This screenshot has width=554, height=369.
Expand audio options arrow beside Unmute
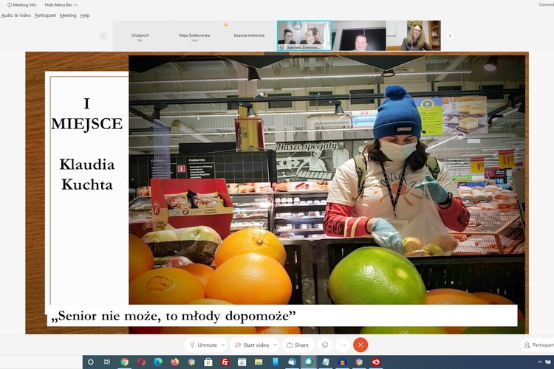[224, 345]
